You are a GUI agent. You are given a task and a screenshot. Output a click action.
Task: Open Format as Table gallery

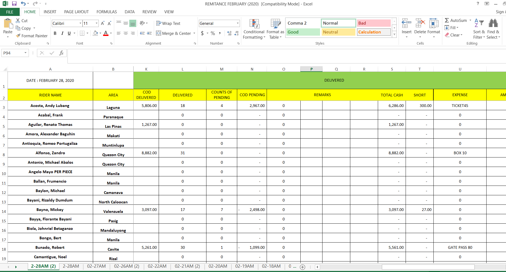(x=276, y=29)
